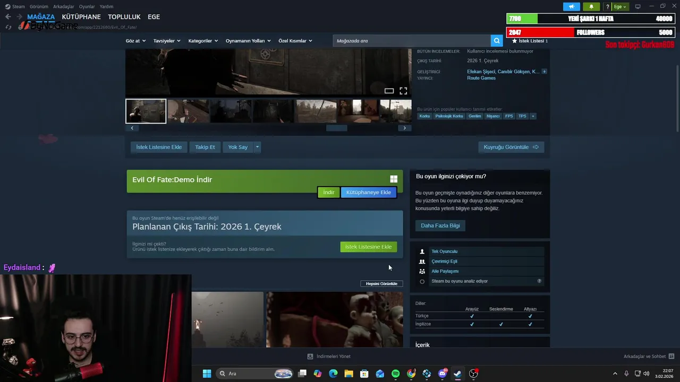Click the Kütüphaneye Ekle button
The height and width of the screenshot is (382, 680).
click(369, 192)
